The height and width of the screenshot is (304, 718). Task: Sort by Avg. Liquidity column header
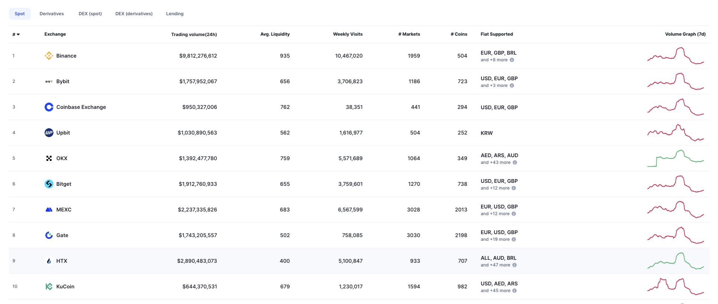click(x=275, y=34)
